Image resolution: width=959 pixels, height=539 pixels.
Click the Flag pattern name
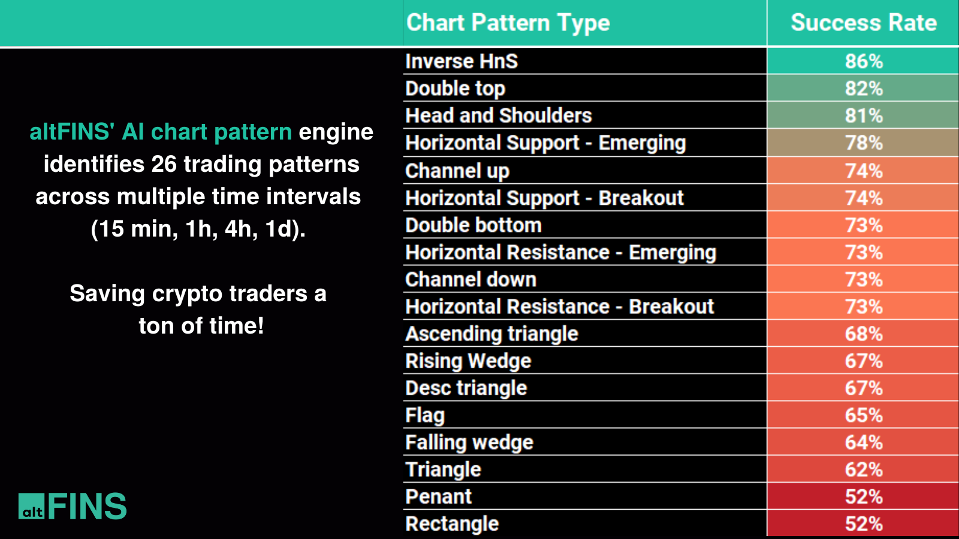[x=425, y=415]
